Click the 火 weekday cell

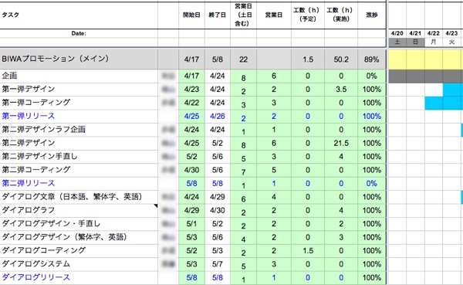point(451,42)
